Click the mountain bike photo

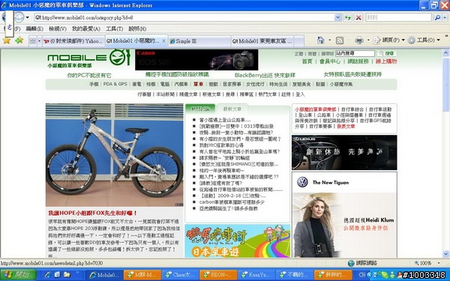(x=114, y=155)
